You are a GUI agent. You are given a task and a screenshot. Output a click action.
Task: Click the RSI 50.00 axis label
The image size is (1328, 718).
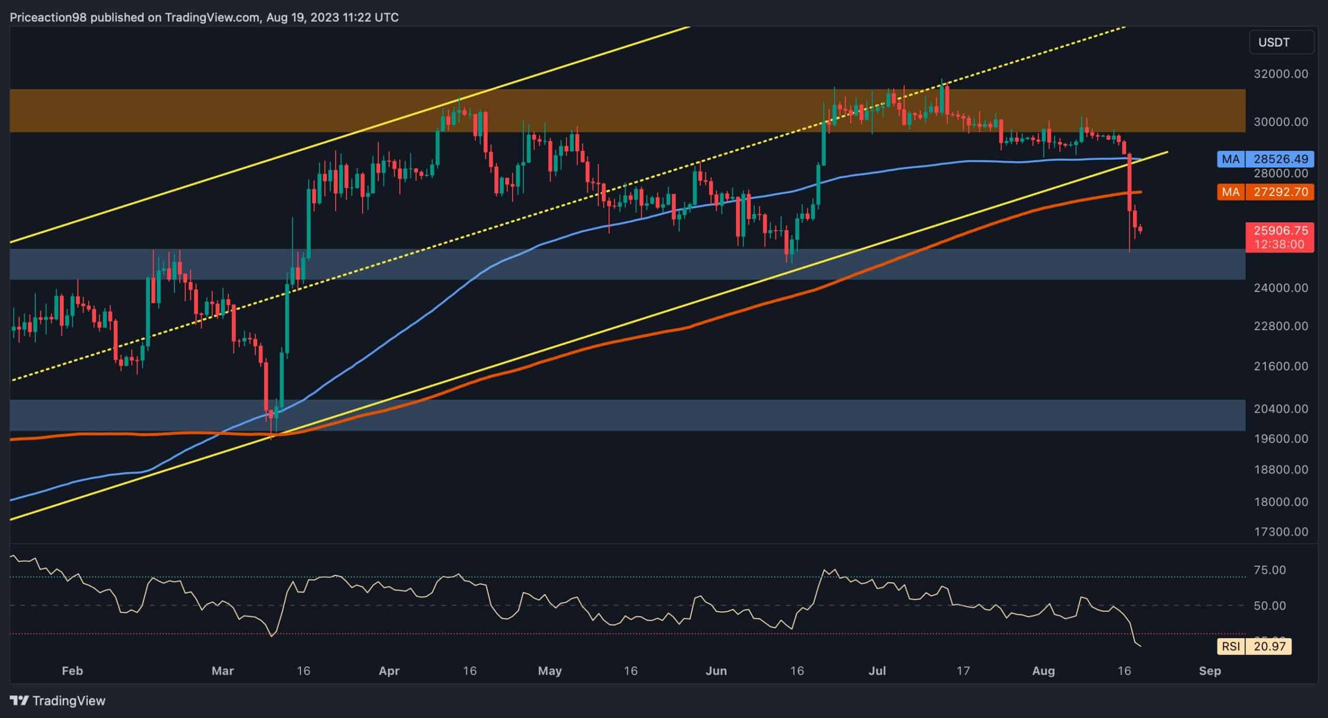(x=1269, y=606)
